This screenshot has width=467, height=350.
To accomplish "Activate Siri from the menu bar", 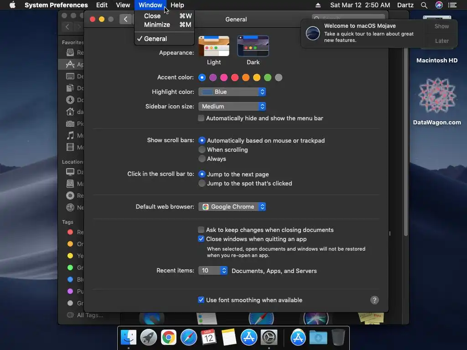I will click(x=439, y=5).
